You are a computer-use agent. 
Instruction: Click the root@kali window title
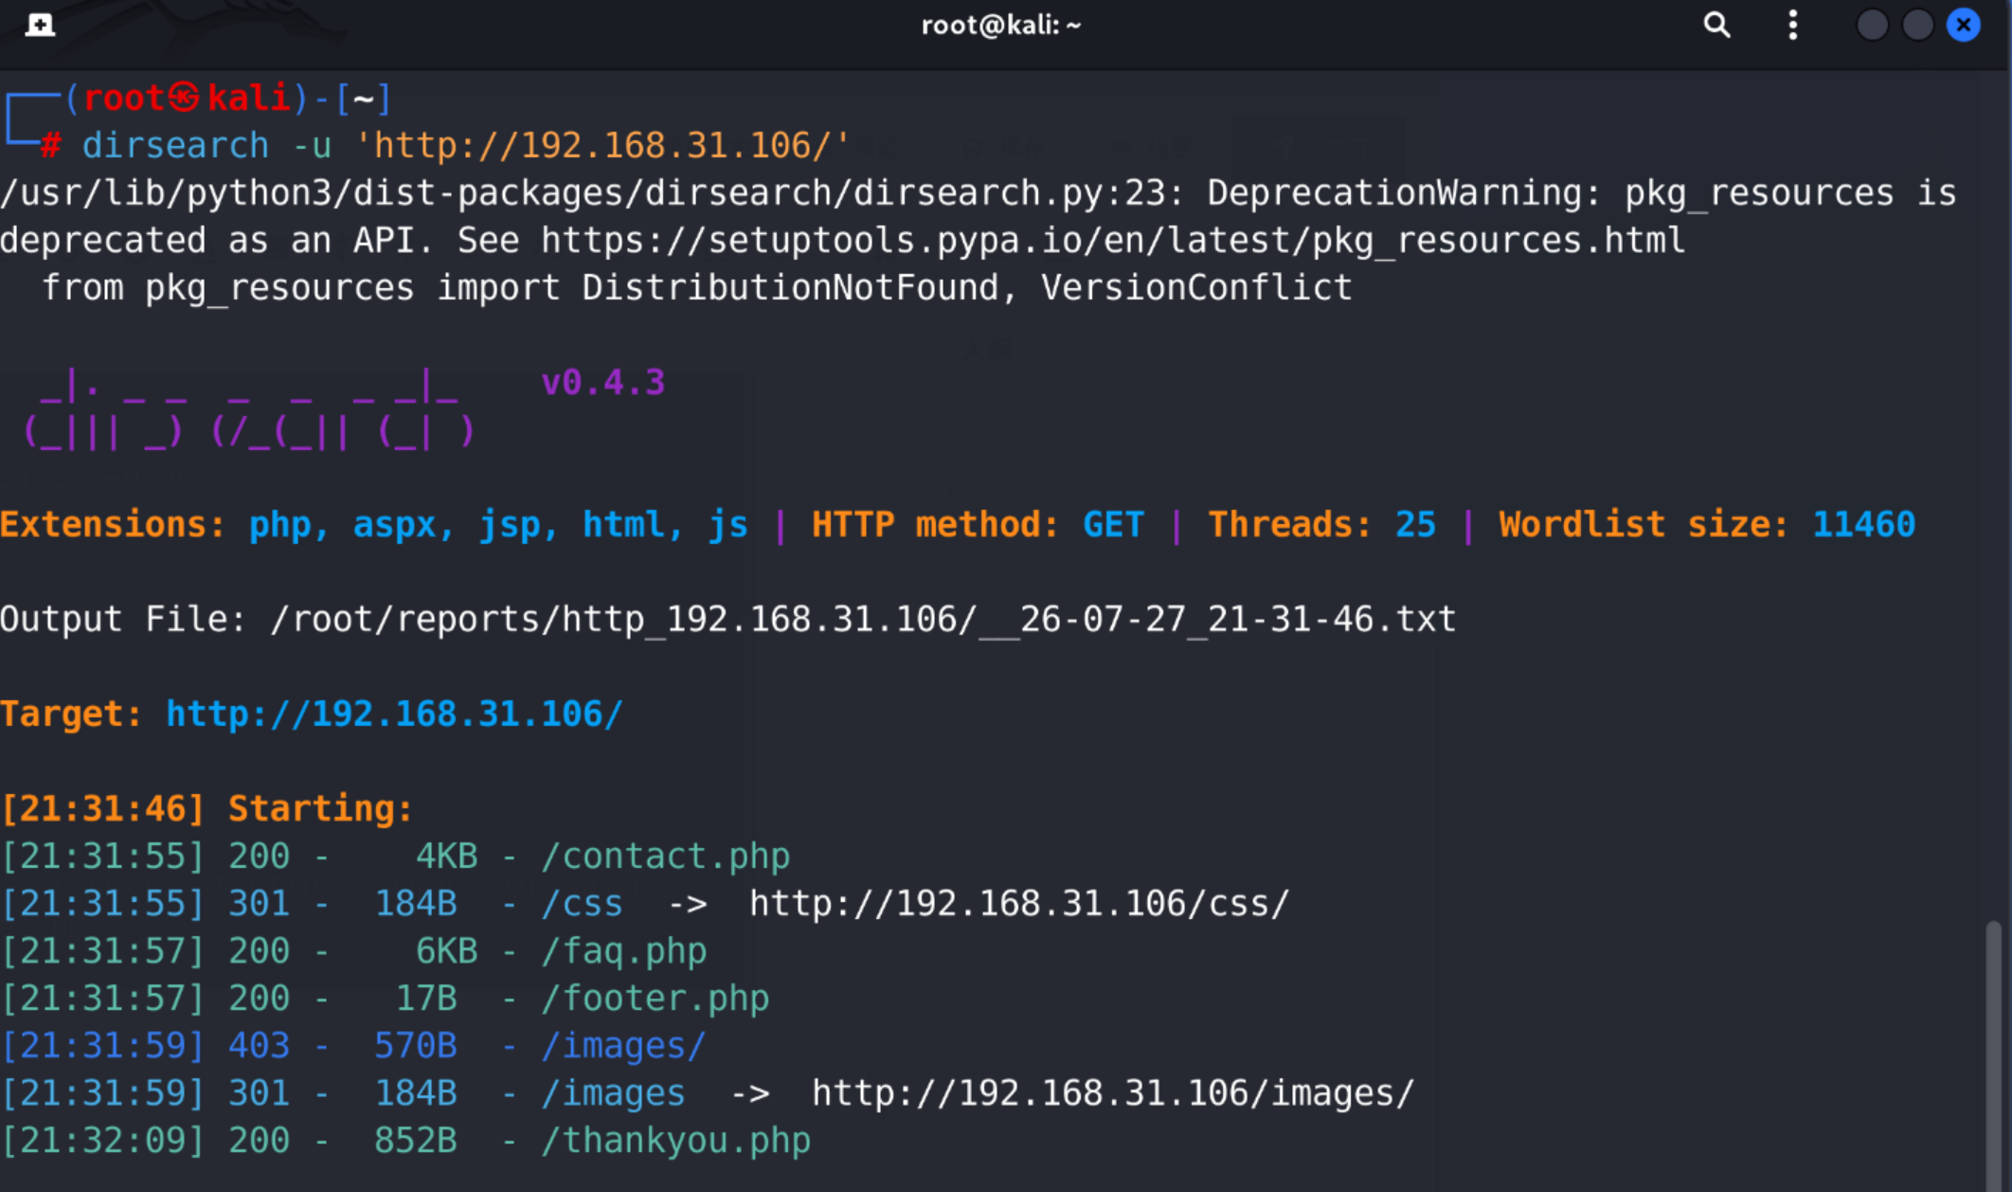pos(1001,25)
